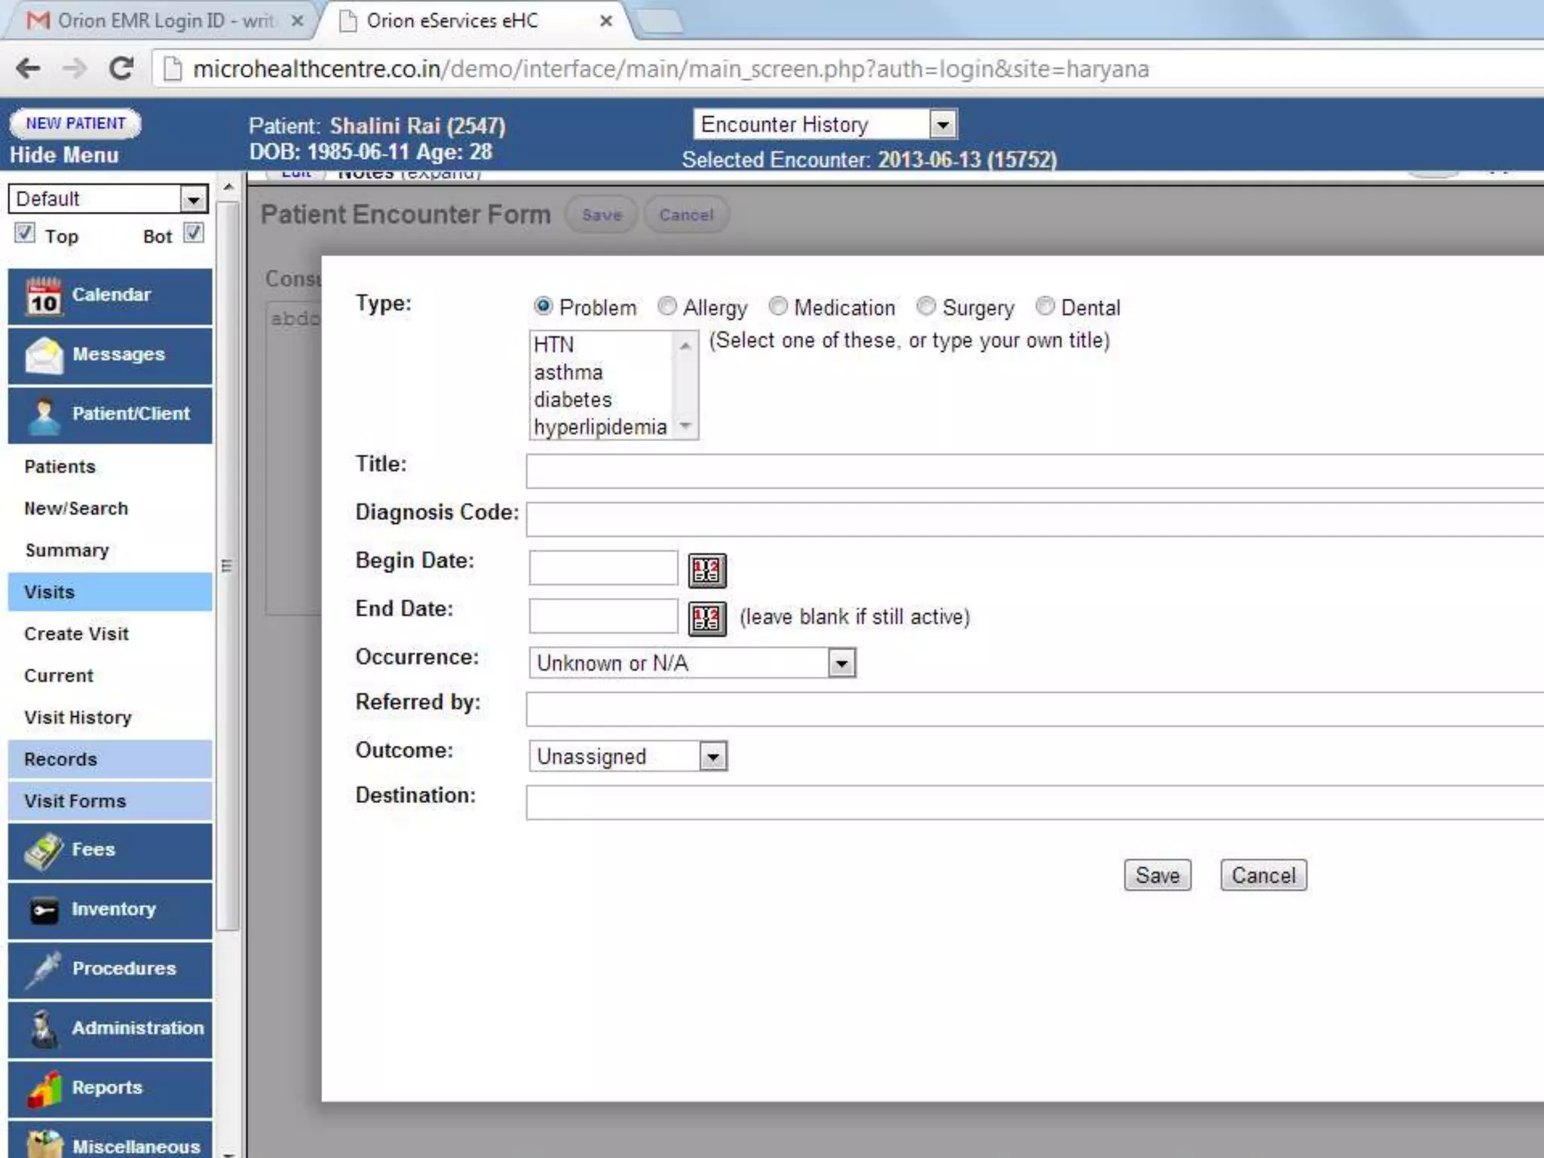Reload the browser page
Image resolution: width=1544 pixels, height=1158 pixels.
point(121,69)
